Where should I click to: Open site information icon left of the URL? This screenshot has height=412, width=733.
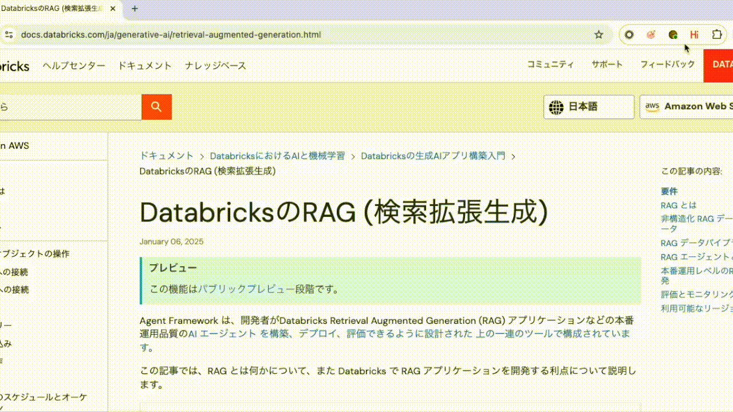coord(9,34)
